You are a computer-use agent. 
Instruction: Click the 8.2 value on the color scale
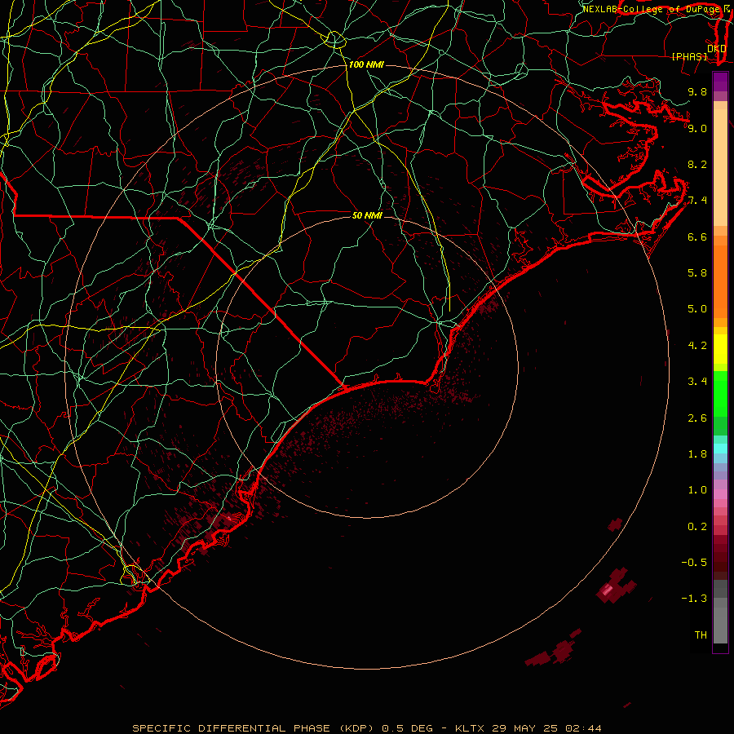tap(697, 164)
